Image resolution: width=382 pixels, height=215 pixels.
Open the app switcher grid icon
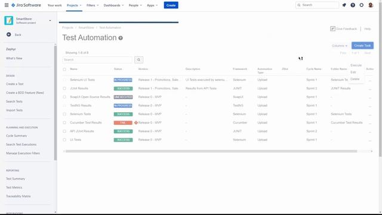tap(7, 5)
